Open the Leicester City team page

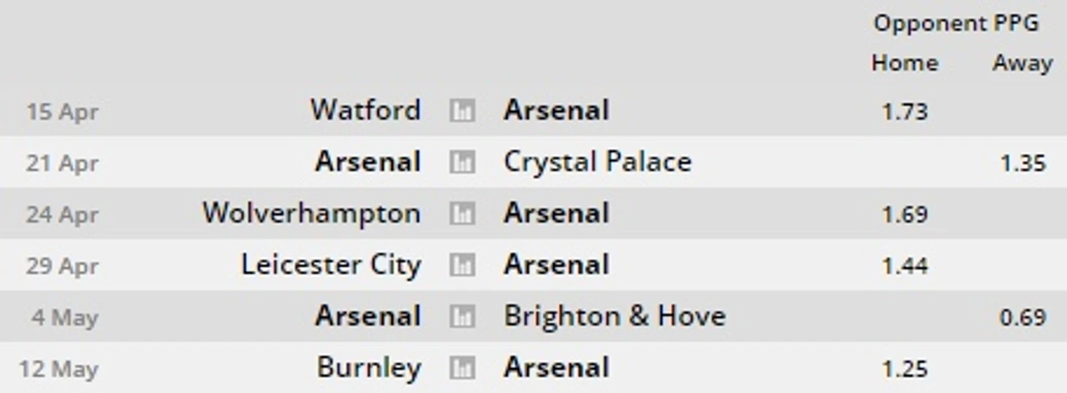click(x=331, y=265)
